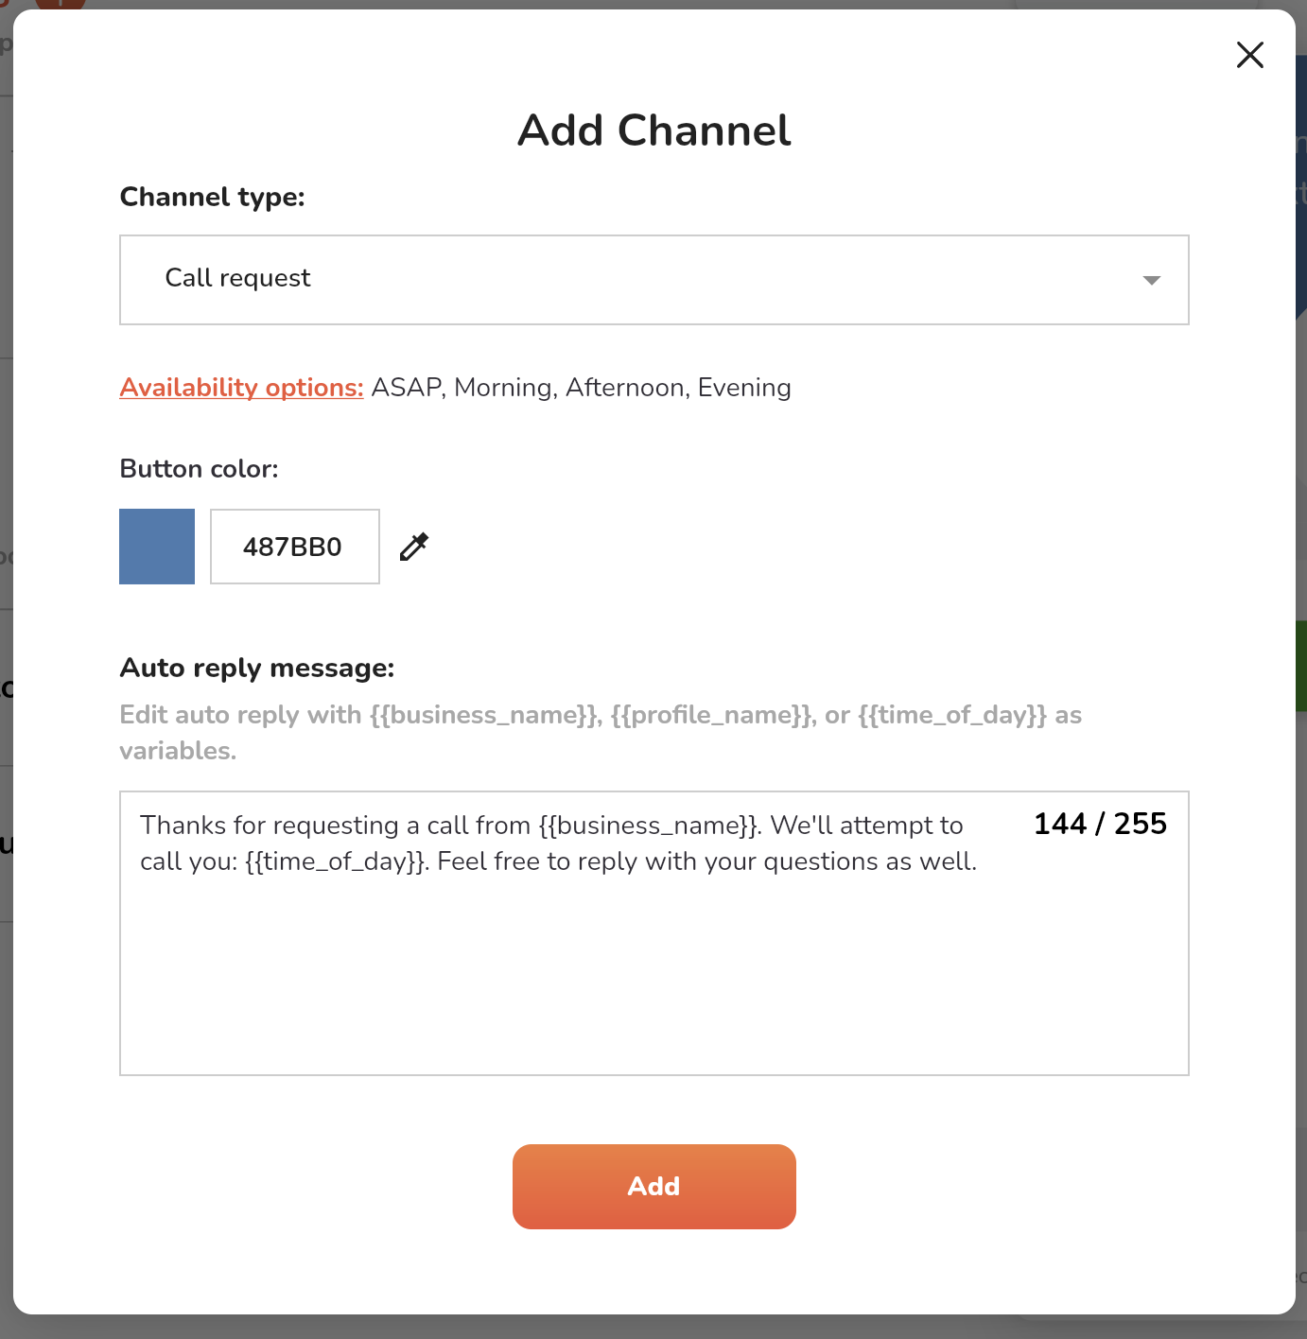Click the 144 / 255 character counter
Viewport: 1307px width, 1339px height.
click(1100, 824)
